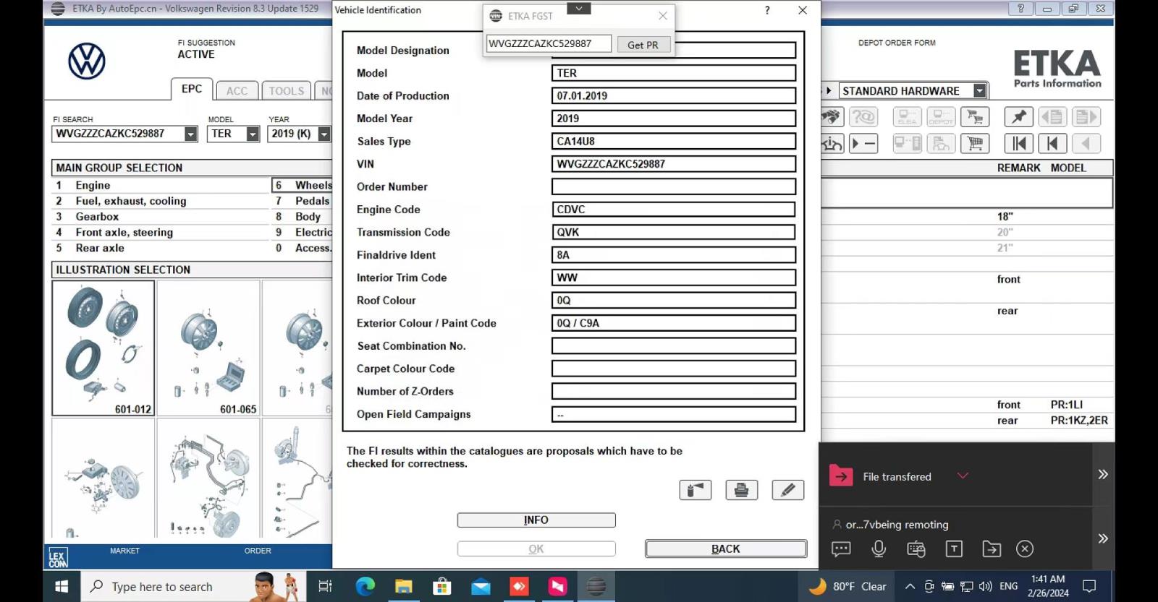1158x602 pixels.
Task: Click the pencil edit icon in the dialog
Action: coord(788,490)
